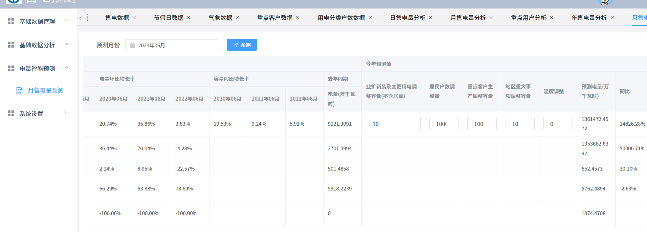
Task: Close the 气象数据 tab
Action: tap(237, 18)
